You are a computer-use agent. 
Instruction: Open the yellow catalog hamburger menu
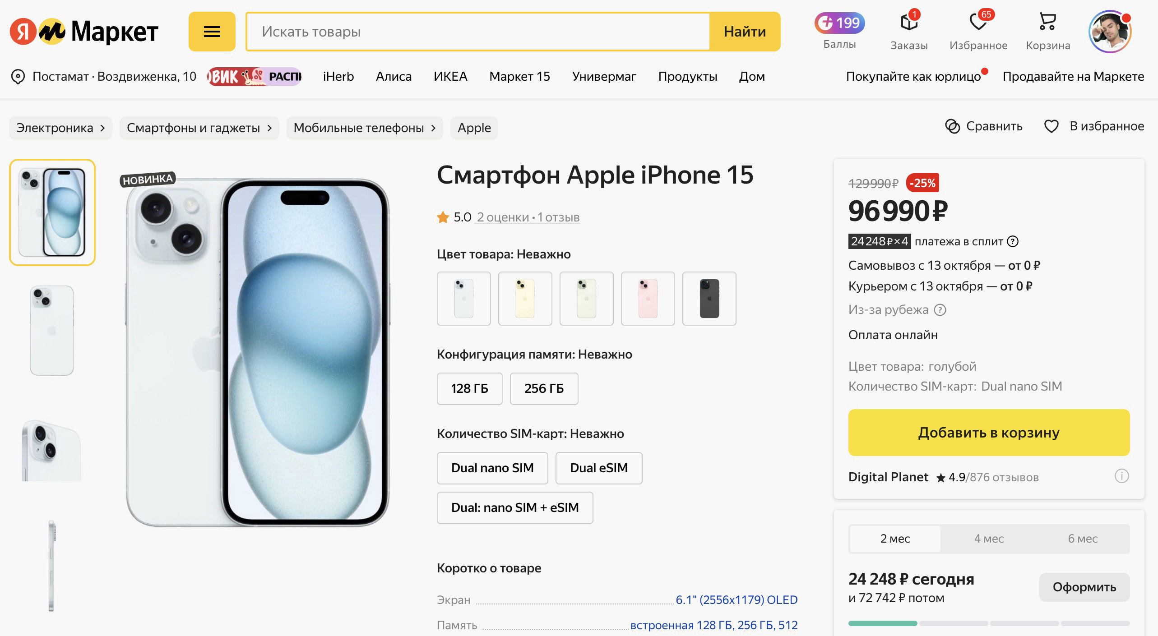pyautogui.click(x=212, y=32)
